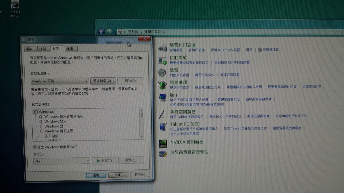This screenshot has width=344, height=193.
Task: Open the 滑鼠 link
Action: pos(249,50)
